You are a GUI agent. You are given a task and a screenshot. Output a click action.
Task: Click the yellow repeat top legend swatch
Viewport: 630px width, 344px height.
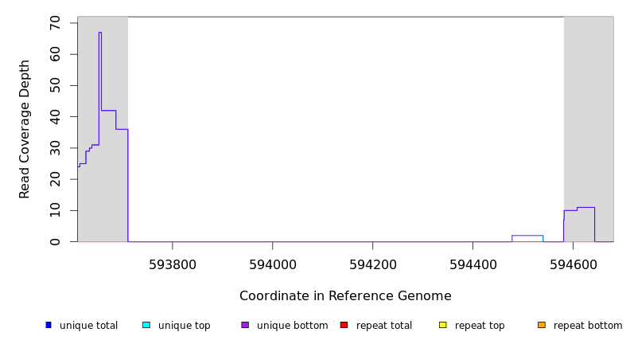(x=442, y=325)
